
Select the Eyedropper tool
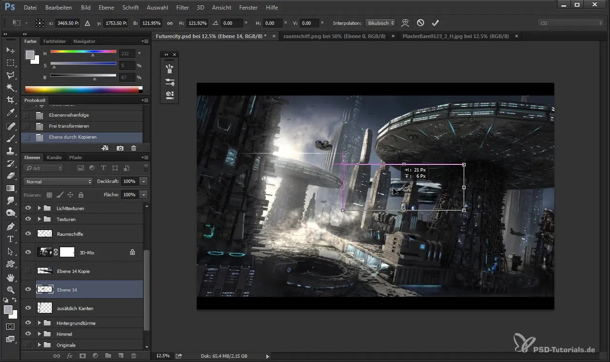pyautogui.click(x=10, y=113)
